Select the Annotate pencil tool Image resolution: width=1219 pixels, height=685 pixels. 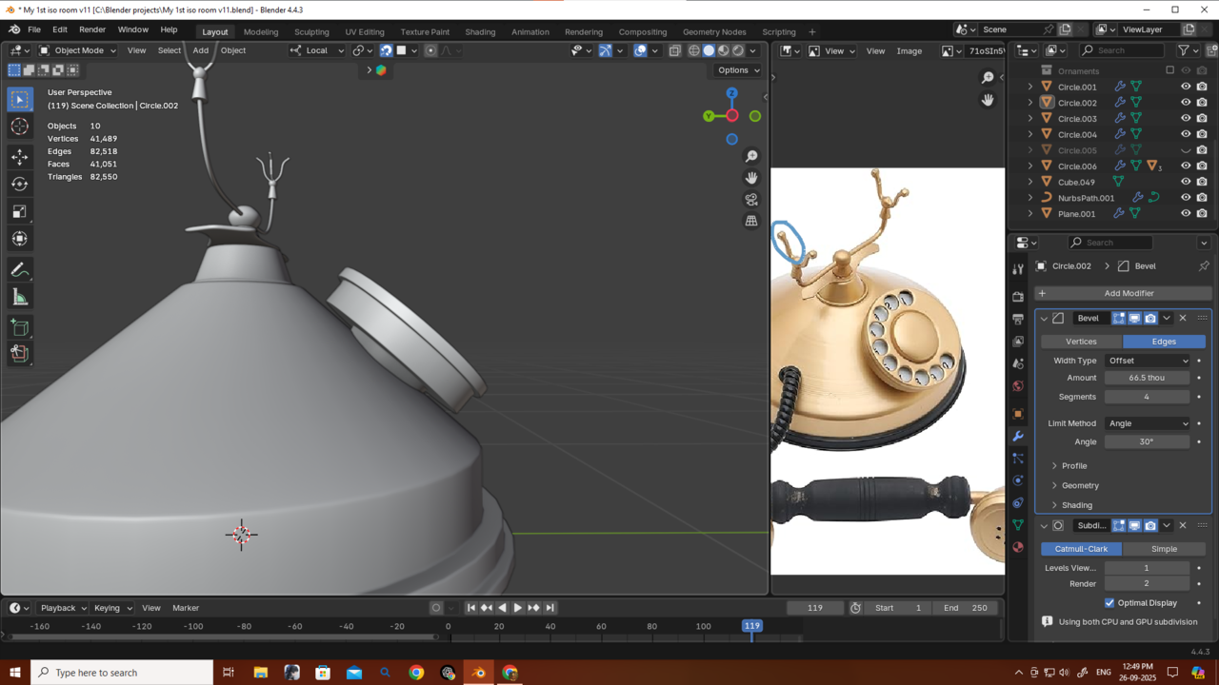[x=20, y=270]
